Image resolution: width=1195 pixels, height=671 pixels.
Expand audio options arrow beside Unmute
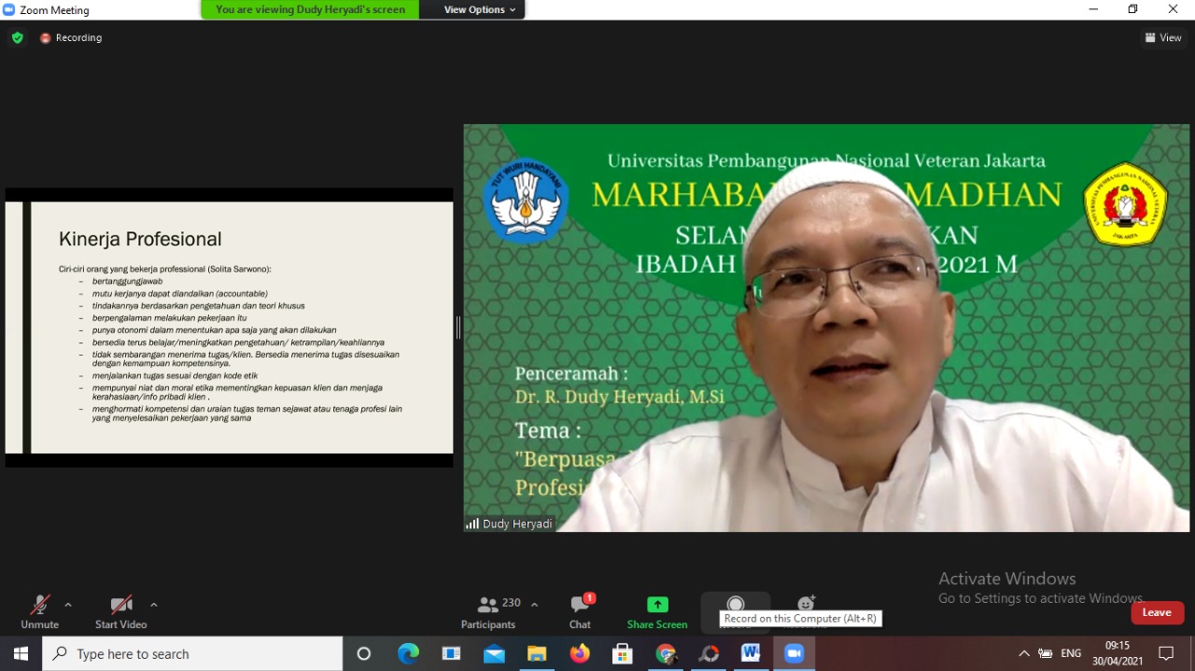click(x=68, y=605)
